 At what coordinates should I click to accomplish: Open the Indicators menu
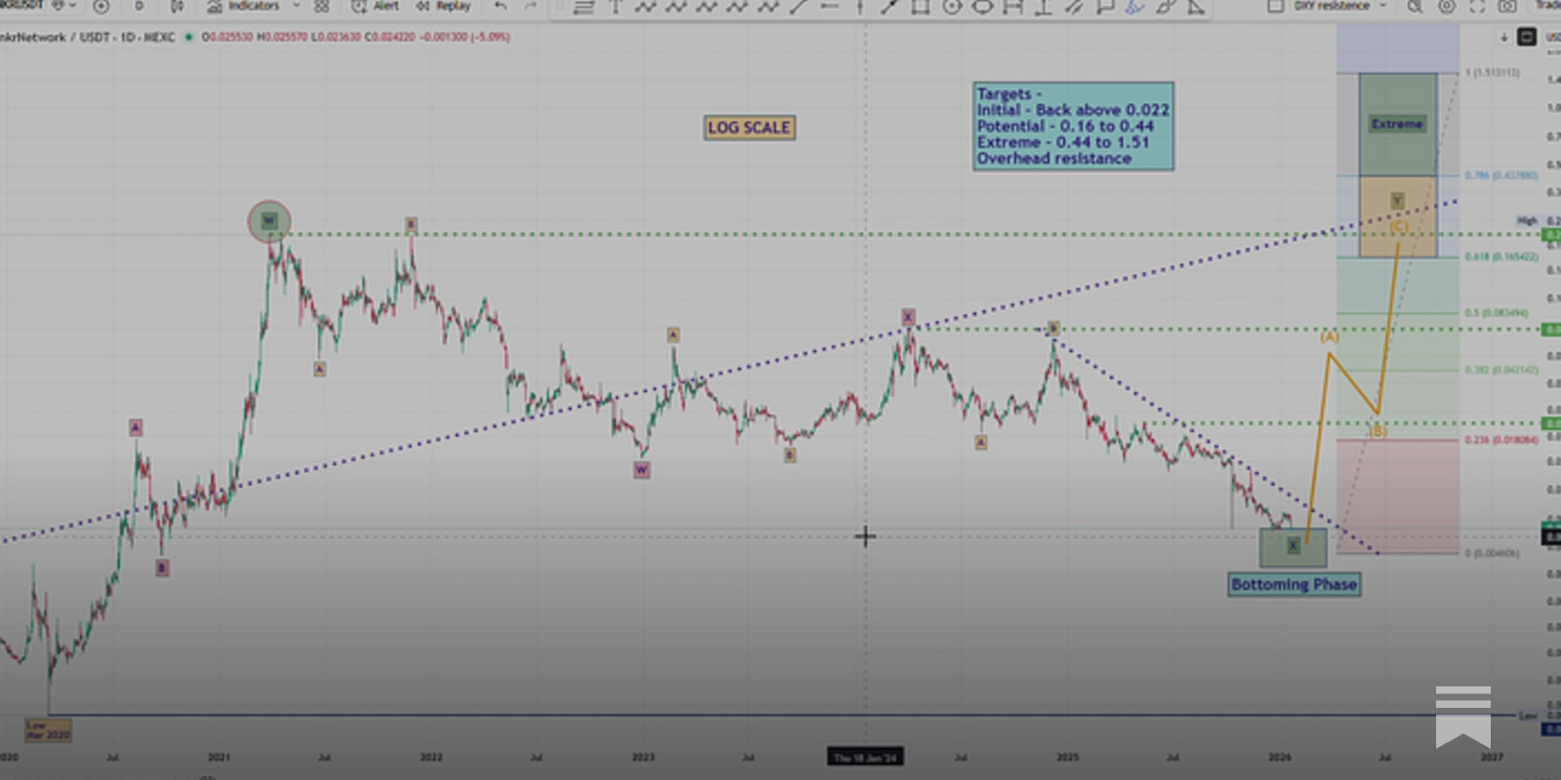[244, 6]
